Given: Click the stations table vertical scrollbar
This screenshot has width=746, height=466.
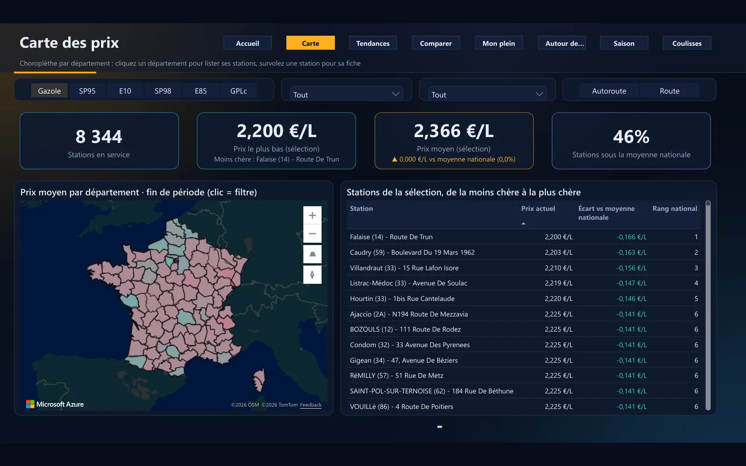Looking at the screenshot, I should (708, 305).
